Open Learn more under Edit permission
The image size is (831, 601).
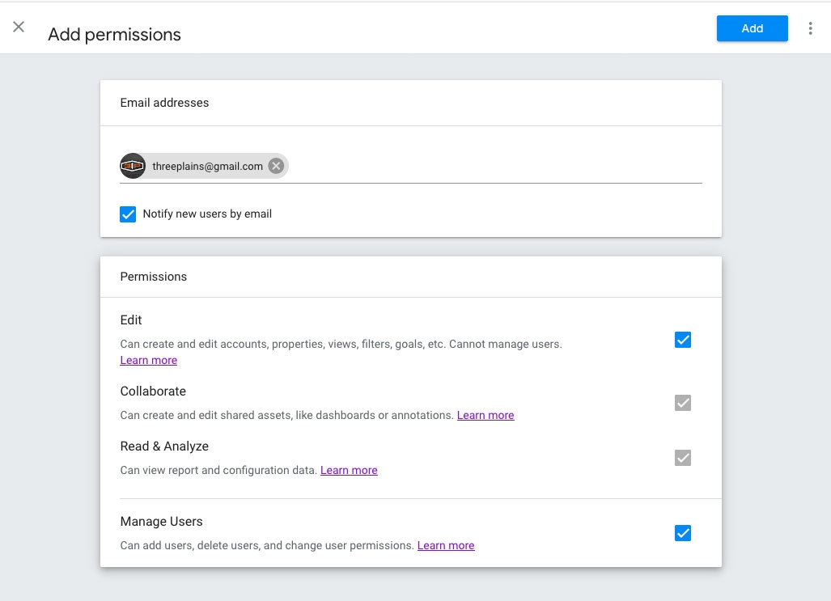[x=148, y=361]
